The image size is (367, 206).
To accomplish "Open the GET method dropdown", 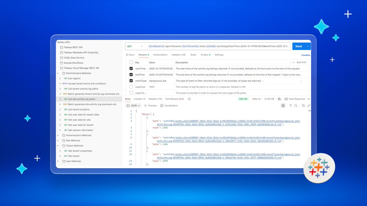I will [x=135, y=46].
